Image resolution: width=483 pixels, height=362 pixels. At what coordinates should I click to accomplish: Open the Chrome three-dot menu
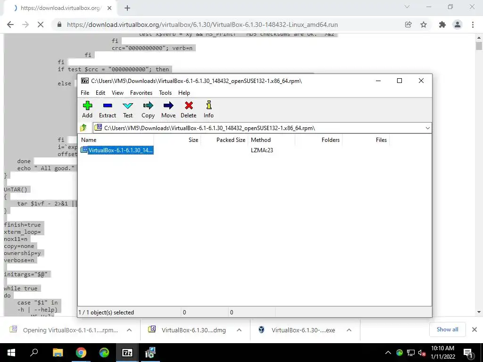473,25
